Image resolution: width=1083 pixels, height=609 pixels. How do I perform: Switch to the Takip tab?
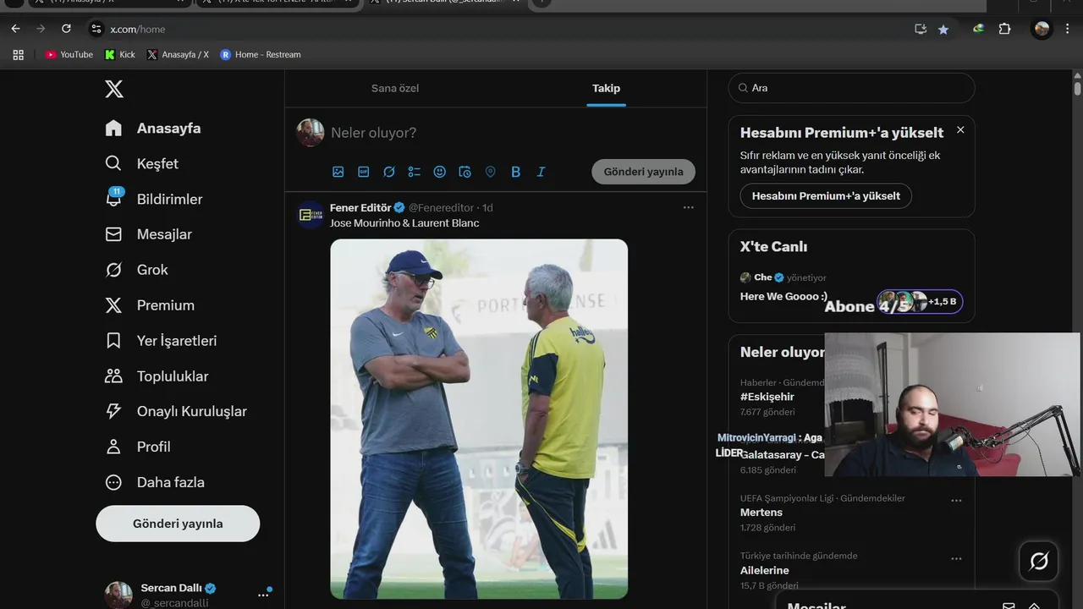tap(606, 88)
